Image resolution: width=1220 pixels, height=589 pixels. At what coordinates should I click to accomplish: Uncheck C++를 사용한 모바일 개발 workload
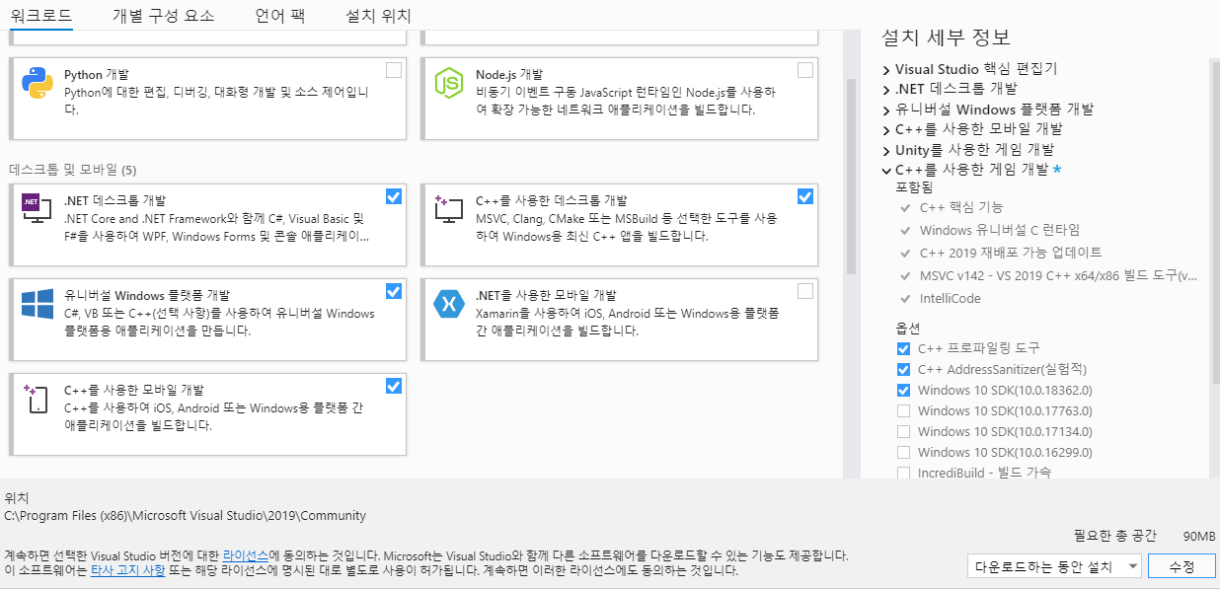[x=394, y=386]
